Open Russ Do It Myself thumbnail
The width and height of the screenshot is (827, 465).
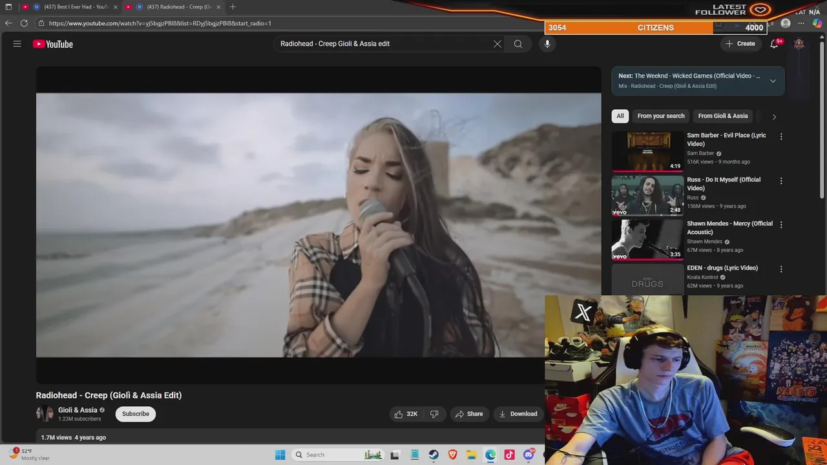pyautogui.click(x=647, y=195)
